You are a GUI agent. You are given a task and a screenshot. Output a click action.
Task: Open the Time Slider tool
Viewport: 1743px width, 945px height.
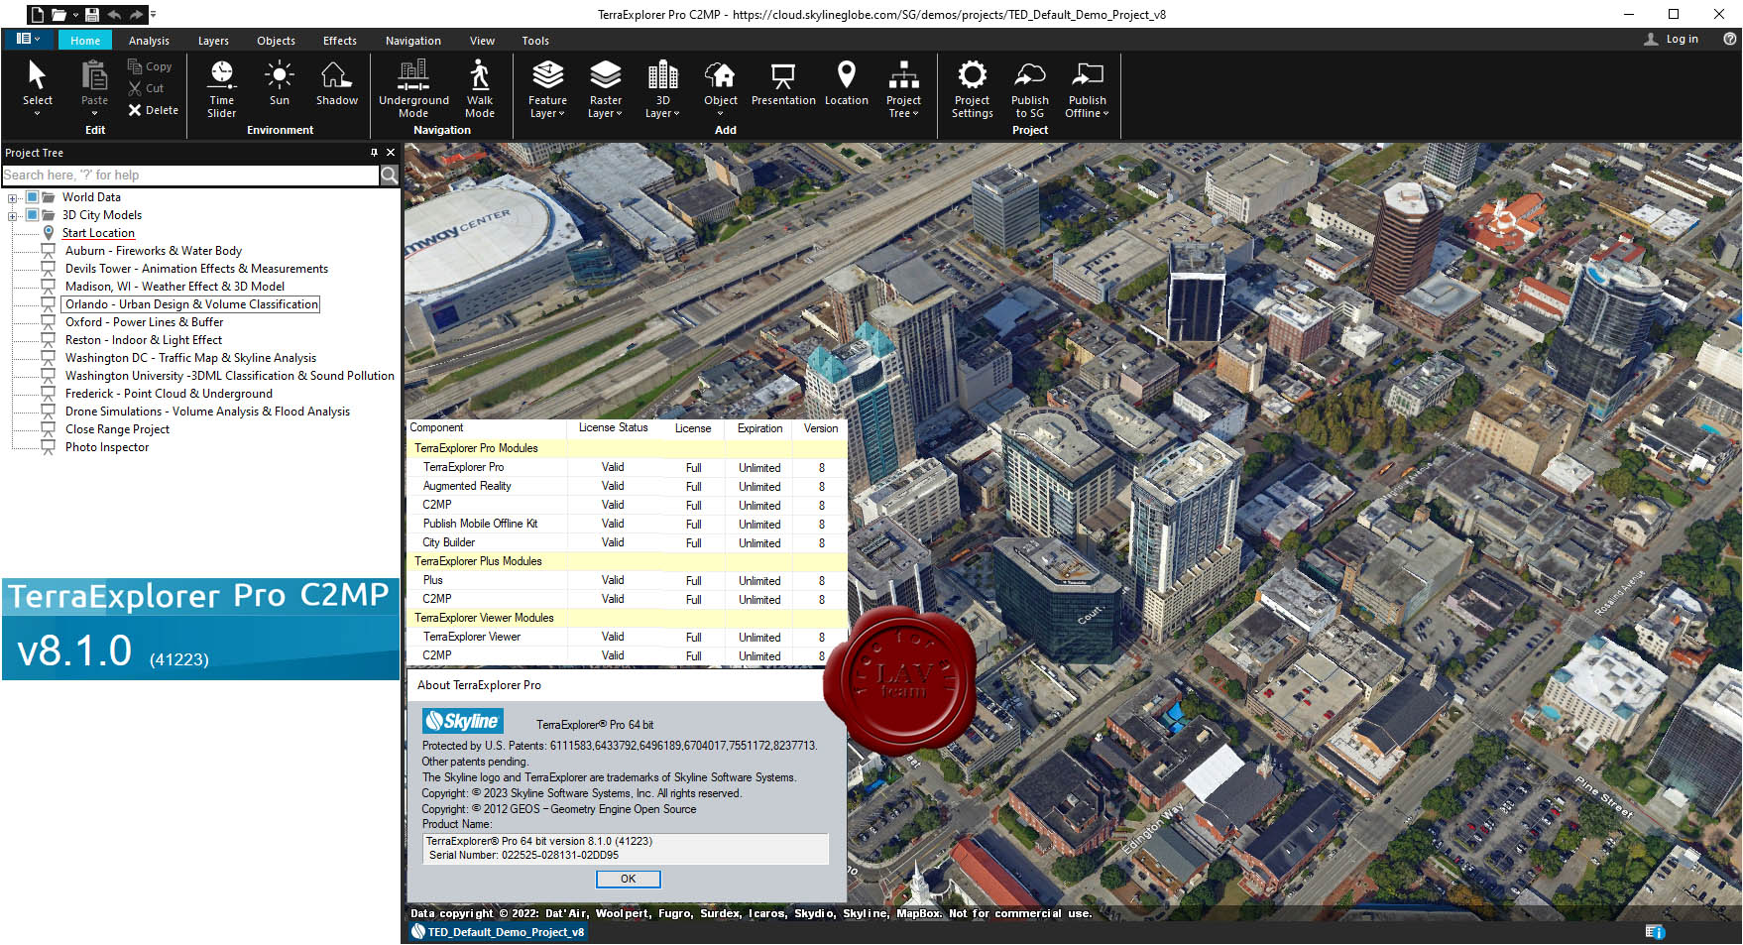222,88
